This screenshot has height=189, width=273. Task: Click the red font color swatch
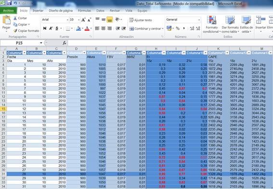point(87,28)
